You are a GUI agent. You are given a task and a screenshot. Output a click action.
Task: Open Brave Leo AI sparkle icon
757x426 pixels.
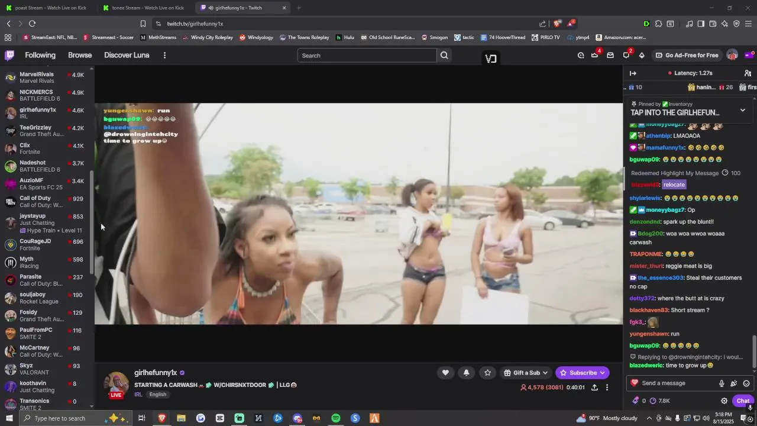coord(724,24)
